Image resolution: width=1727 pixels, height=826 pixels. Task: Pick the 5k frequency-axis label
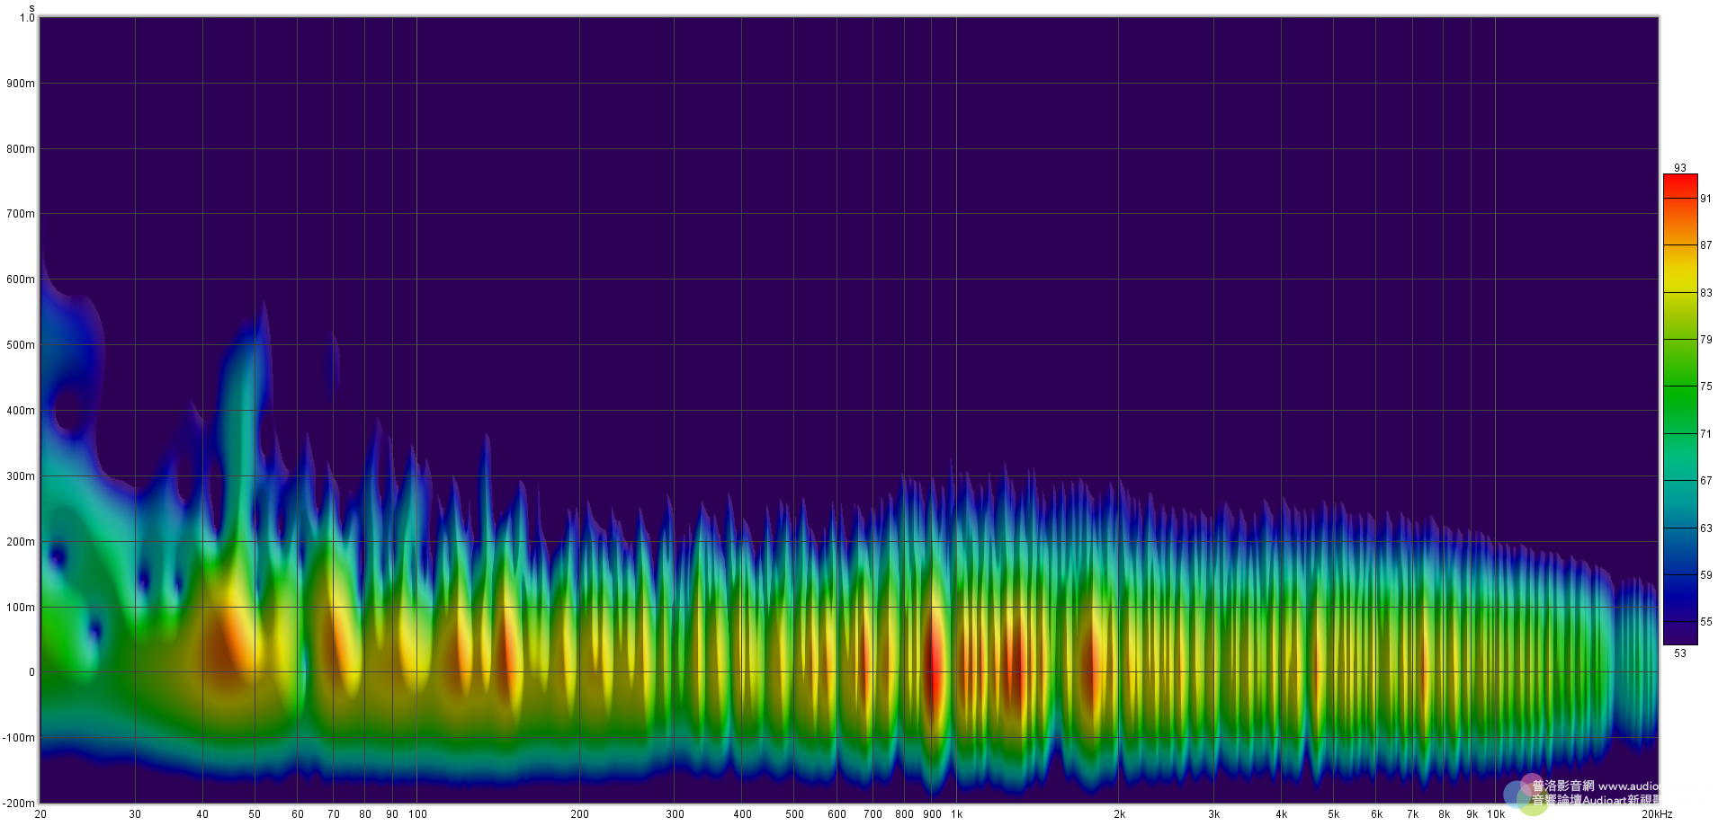tap(1334, 814)
